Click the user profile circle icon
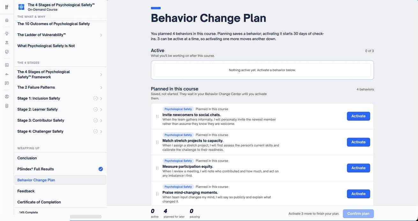This screenshot has width=418, height=221. click(7, 96)
